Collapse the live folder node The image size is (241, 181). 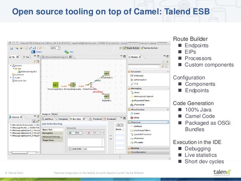14,69
